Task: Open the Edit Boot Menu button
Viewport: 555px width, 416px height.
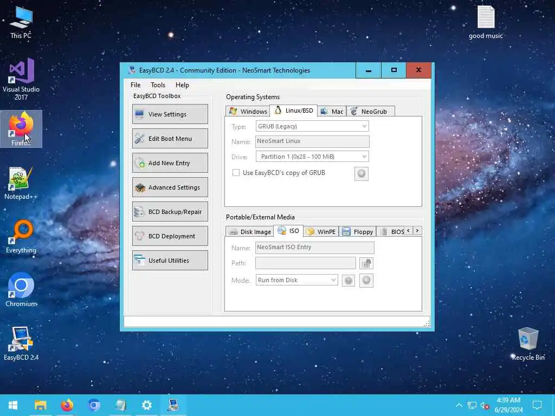Action: [x=170, y=138]
